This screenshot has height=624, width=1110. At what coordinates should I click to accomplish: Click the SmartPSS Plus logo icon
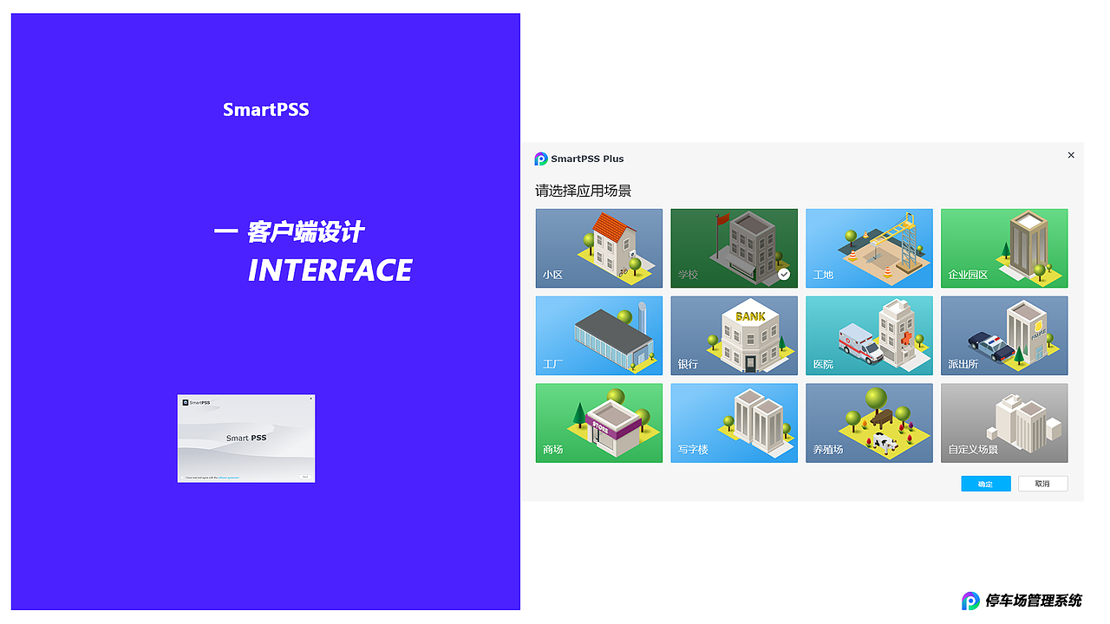[541, 159]
